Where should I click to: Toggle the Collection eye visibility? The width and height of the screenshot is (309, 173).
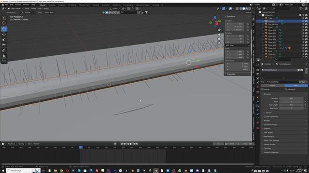[x=303, y=15]
